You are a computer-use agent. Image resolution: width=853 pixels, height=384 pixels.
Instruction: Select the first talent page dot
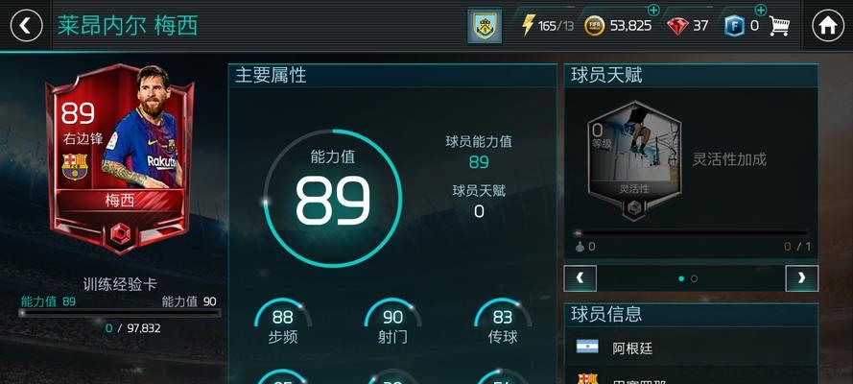point(681,278)
